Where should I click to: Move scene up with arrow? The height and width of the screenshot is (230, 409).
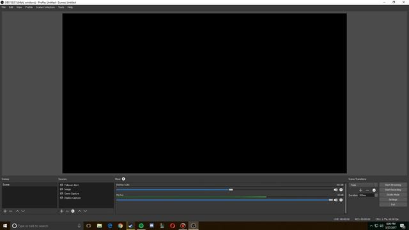pos(17,211)
